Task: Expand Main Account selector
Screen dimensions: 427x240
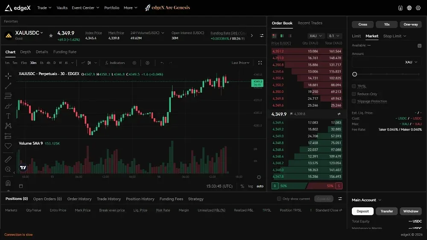Action: click(x=366, y=200)
